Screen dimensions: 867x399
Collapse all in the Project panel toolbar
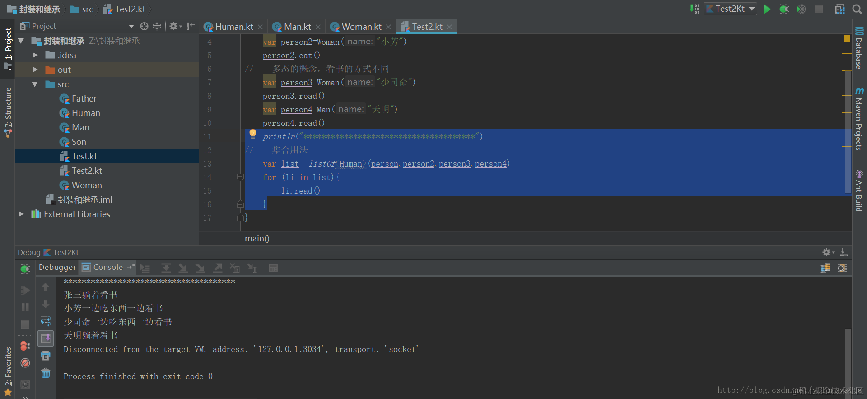coord(157,26)
